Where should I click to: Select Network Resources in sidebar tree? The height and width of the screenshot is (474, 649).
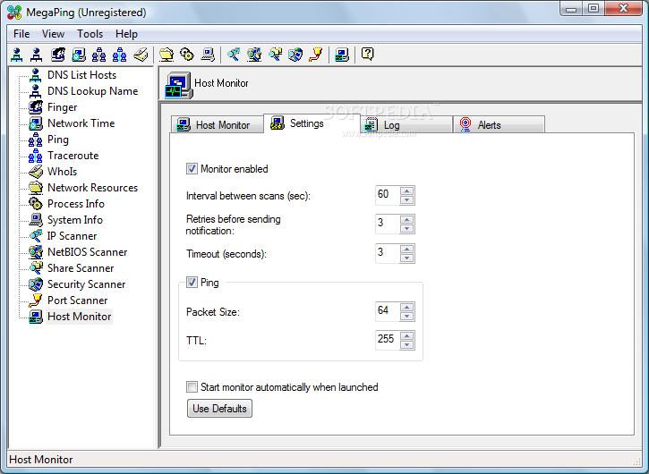93,188
